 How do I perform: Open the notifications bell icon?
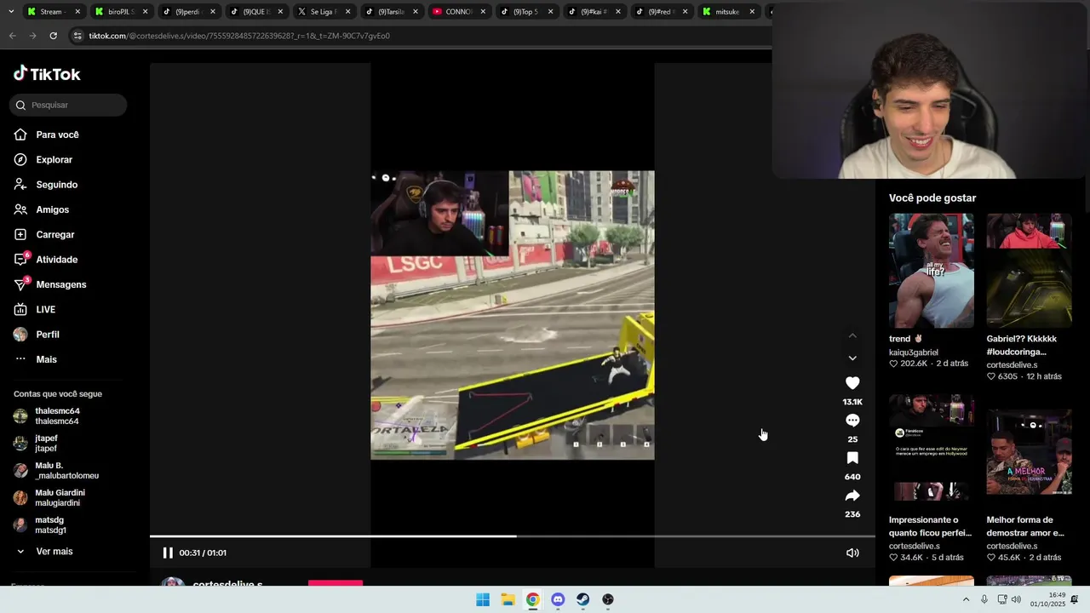(1075, 599)
